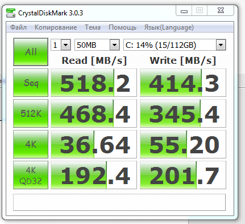Click the Seq write value 414.3
The width and height of the screenshot is (245, 224).
tap(183, 83)
